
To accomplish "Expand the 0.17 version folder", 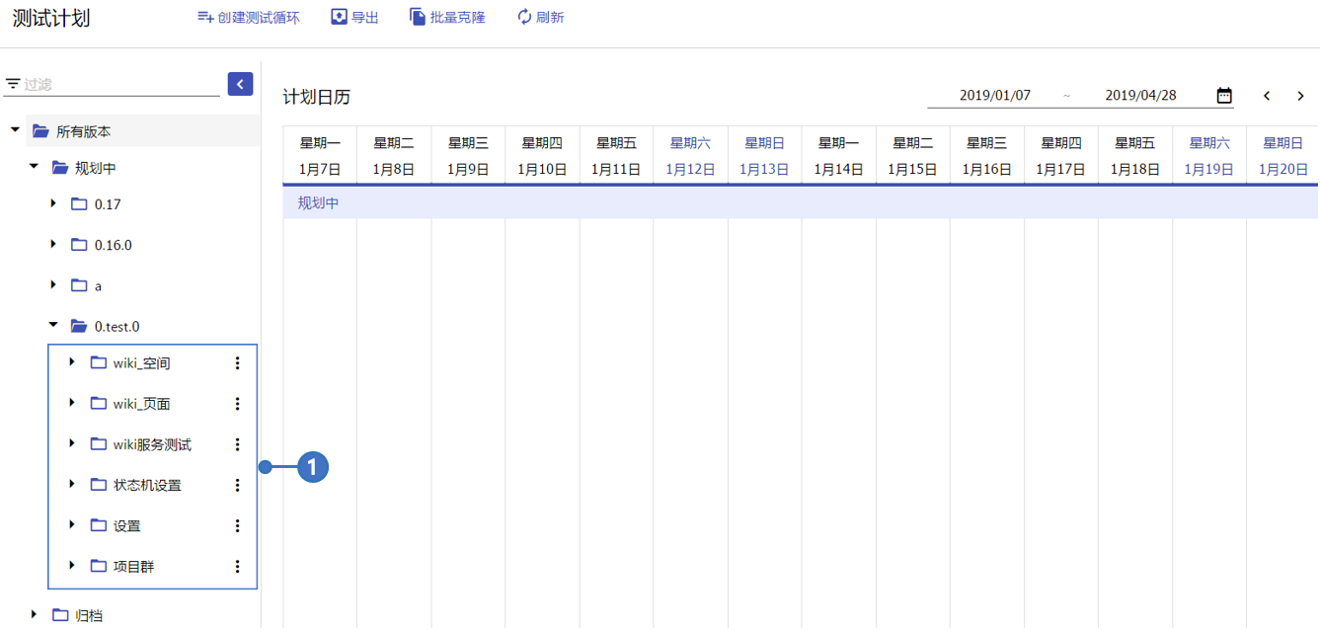I will click(x=53, y=203).
